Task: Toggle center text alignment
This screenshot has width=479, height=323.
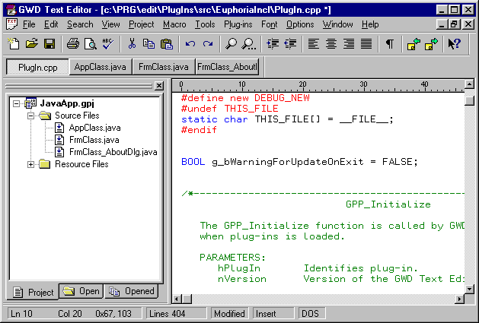Action: tap(331, 44)
